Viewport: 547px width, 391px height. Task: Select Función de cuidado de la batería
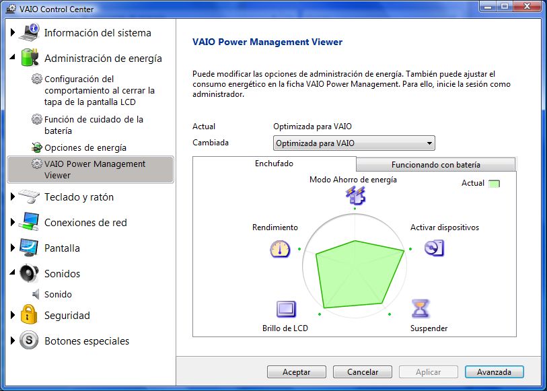click(94, 125)
